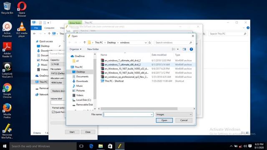Image resolution: width=267 pixels, height=150 pixels.
Task: Open the view options dropdown arrow
Action: 178,49
